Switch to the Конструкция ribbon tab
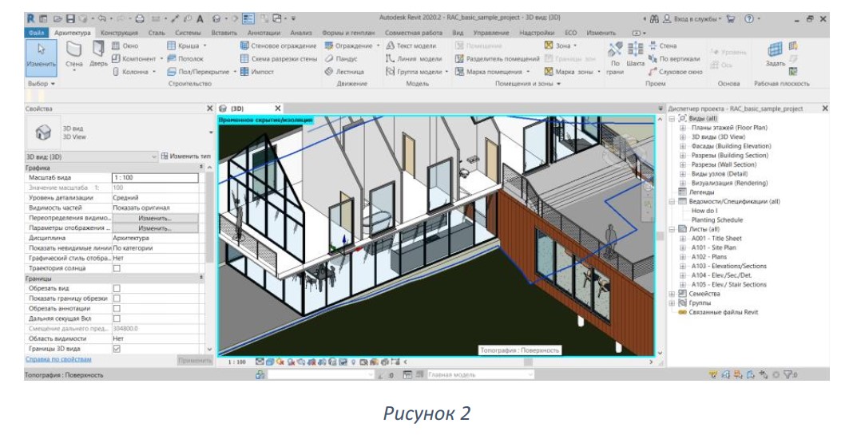The image size is (853, 439). click(x=119, y=33)
